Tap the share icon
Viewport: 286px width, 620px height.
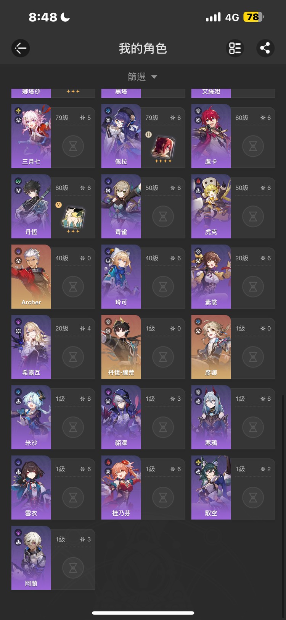[265, 48]
